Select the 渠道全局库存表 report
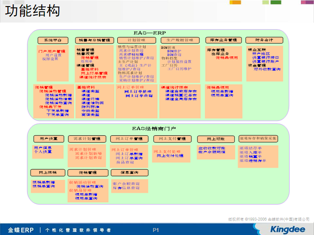Screen dimensions: 314x235 click(x=181, y=99)
